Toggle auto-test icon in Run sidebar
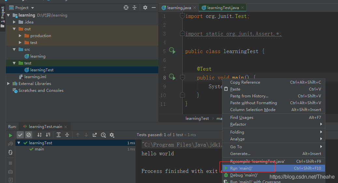 point(10,152)
